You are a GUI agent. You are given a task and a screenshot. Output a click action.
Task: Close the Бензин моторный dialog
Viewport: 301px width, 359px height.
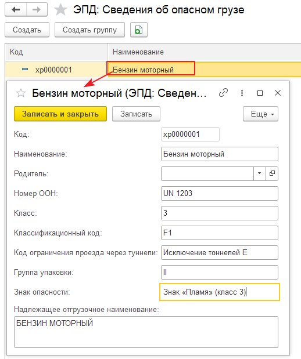tap(278, 93)
